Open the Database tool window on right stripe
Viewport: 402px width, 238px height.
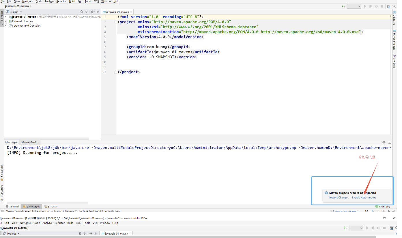pyautogui.click(x=394, y=19)
